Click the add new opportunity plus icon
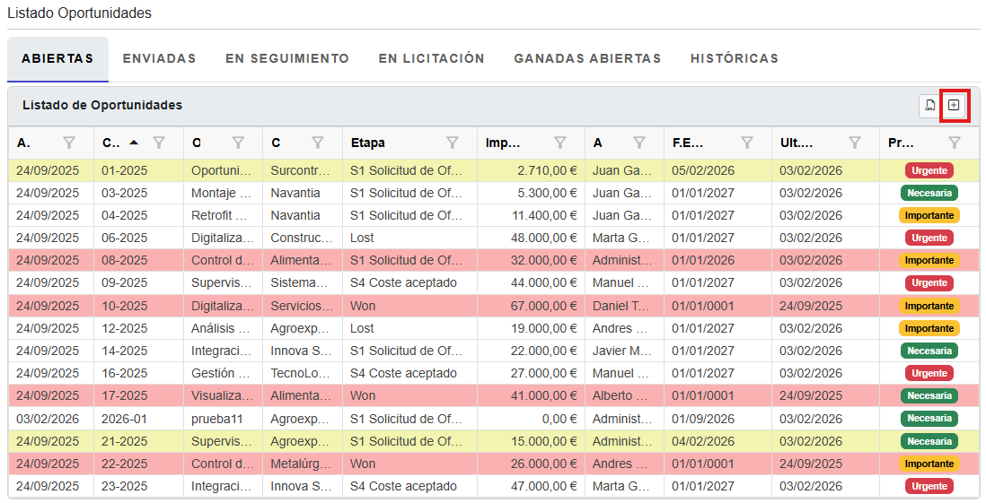This screenshot has width=986, height=503. point(954,106)
